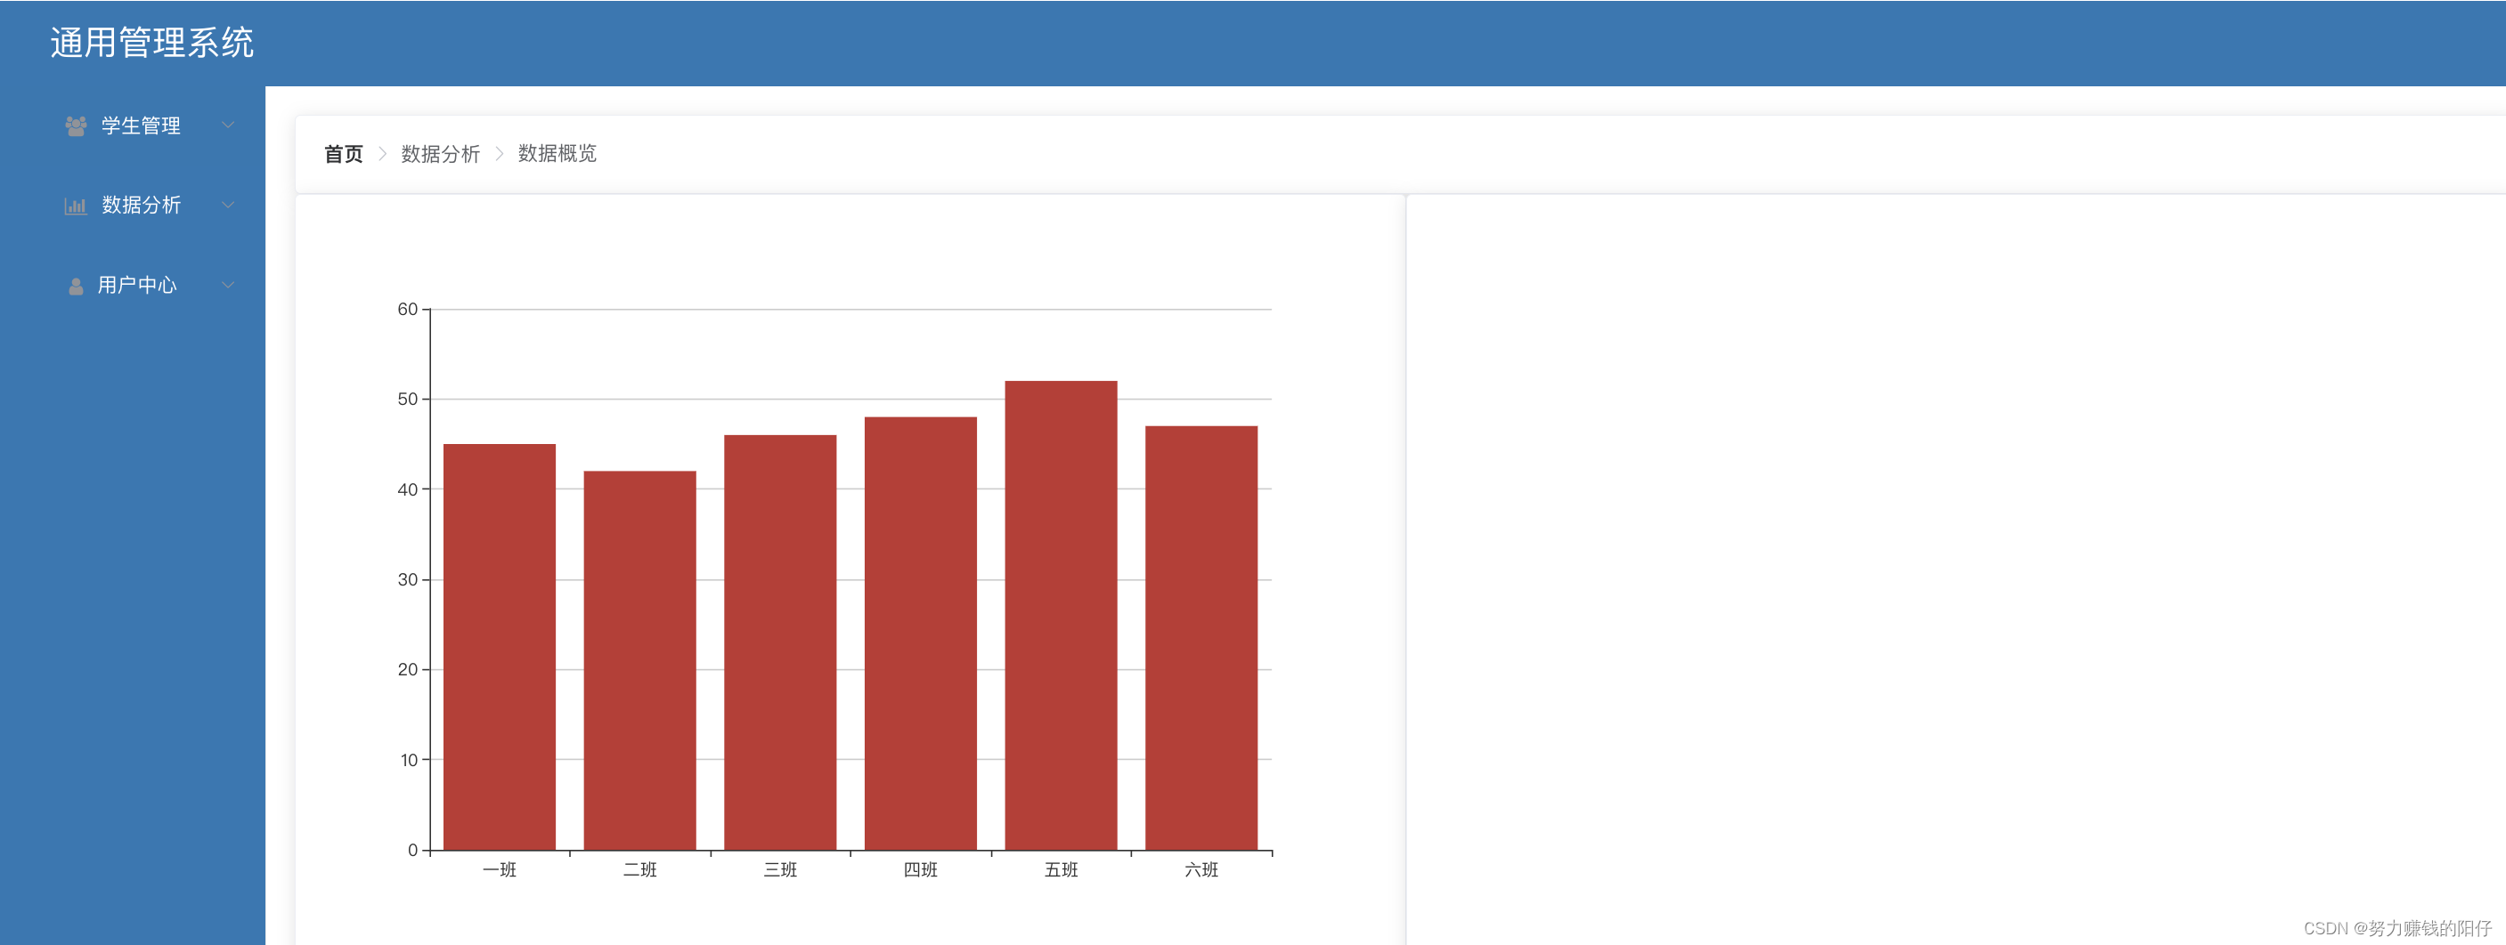
Task: Click the 数据概览 breadcrumb item
Action: [557, 154]
